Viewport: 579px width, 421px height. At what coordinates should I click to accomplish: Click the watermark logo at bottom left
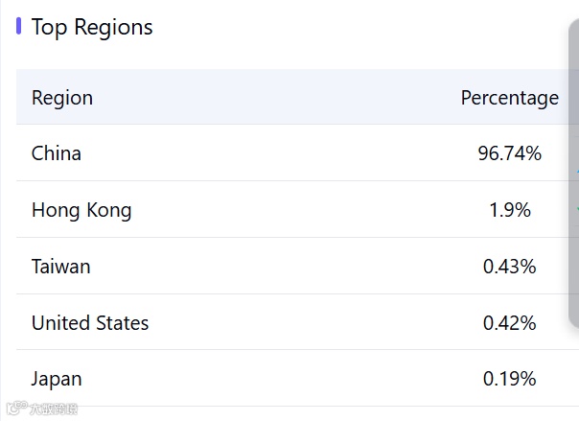[17, 407]
